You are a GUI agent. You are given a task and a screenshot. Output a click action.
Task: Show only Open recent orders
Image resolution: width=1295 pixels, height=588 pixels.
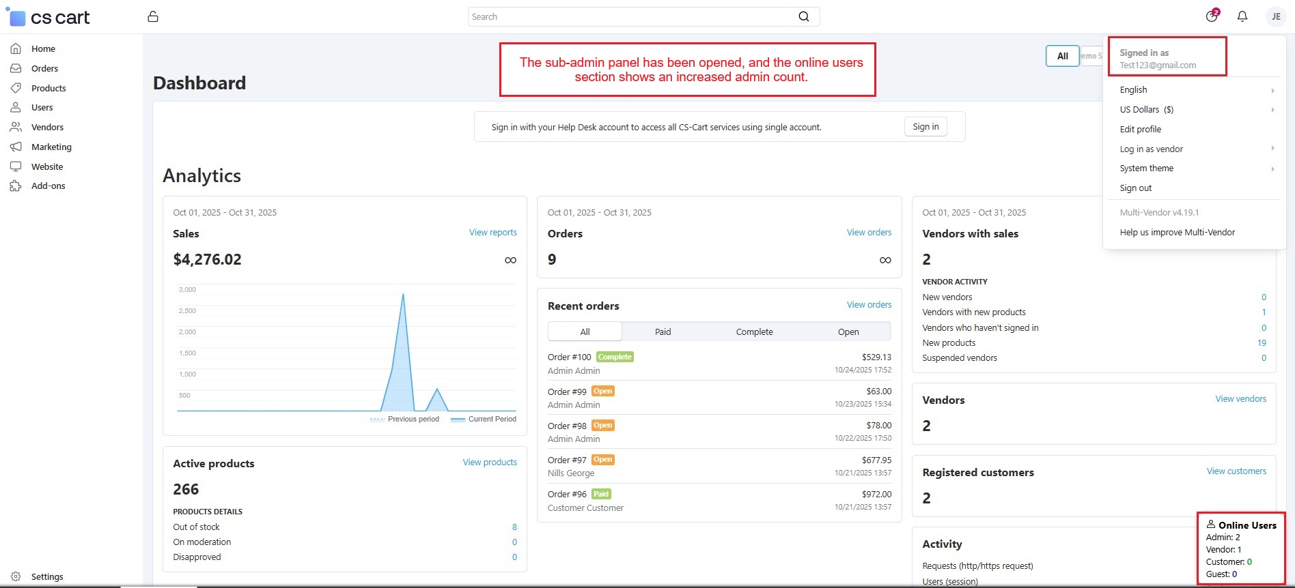coord(848,332)
